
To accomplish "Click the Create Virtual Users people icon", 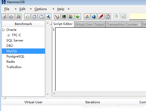I will tap(71, 17).
